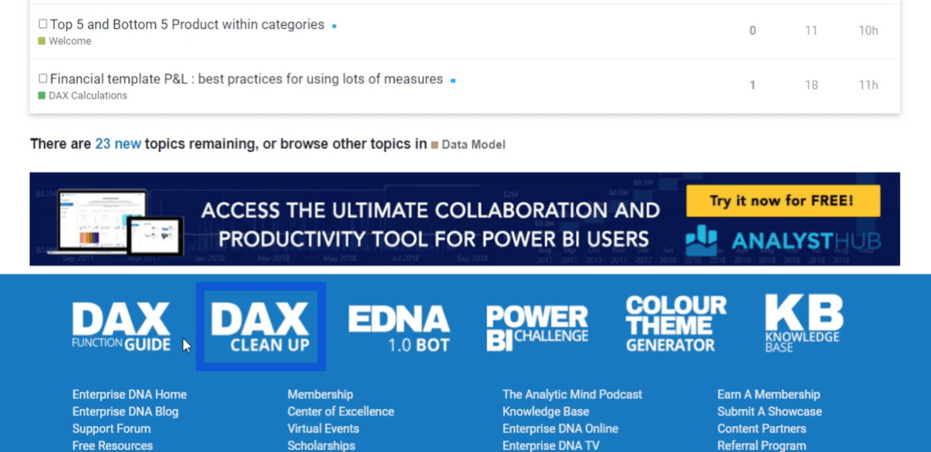Click reply count 1 for Financial template topic
Viewport: 931px width, 452px height.
tap(753, 85)
